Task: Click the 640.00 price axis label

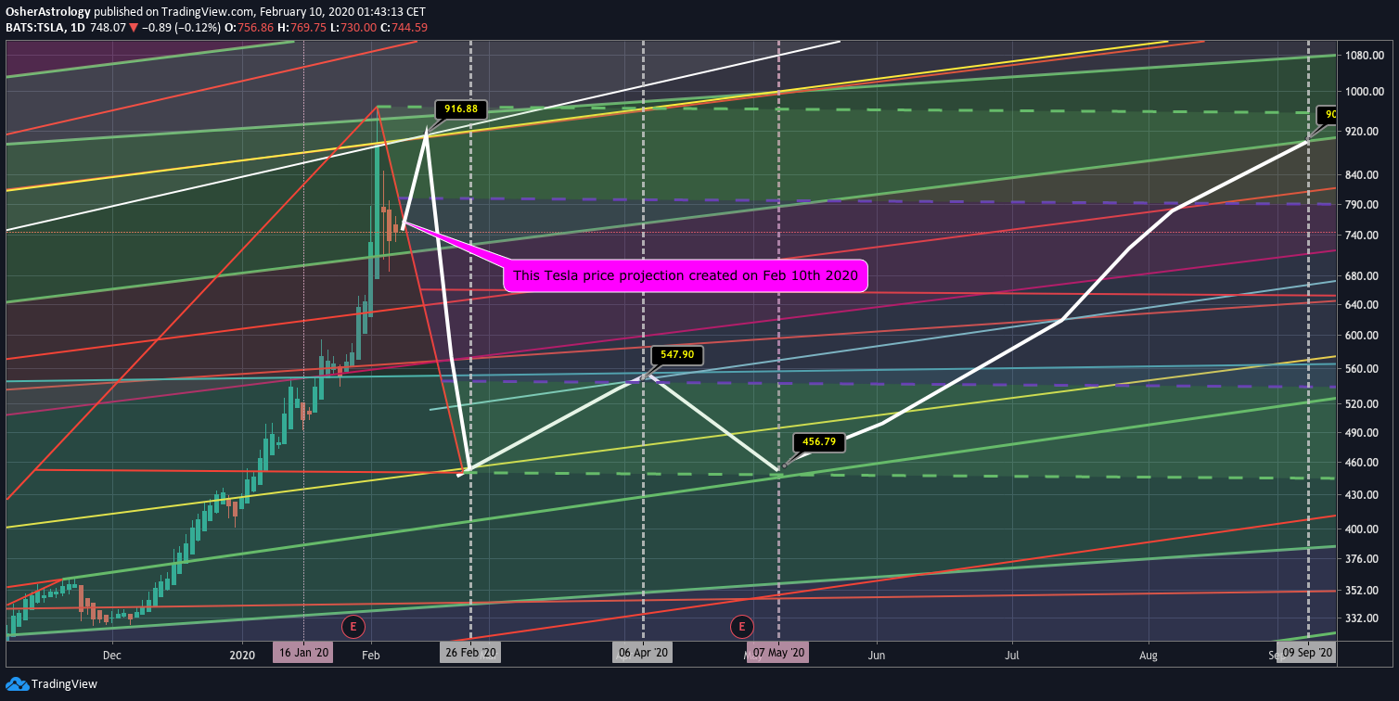Action: tap(1364, 305)
